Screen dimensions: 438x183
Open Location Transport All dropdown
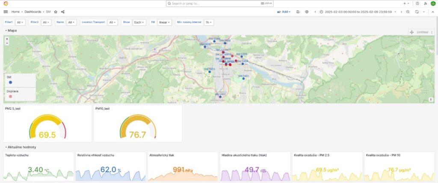pos(112,22)
